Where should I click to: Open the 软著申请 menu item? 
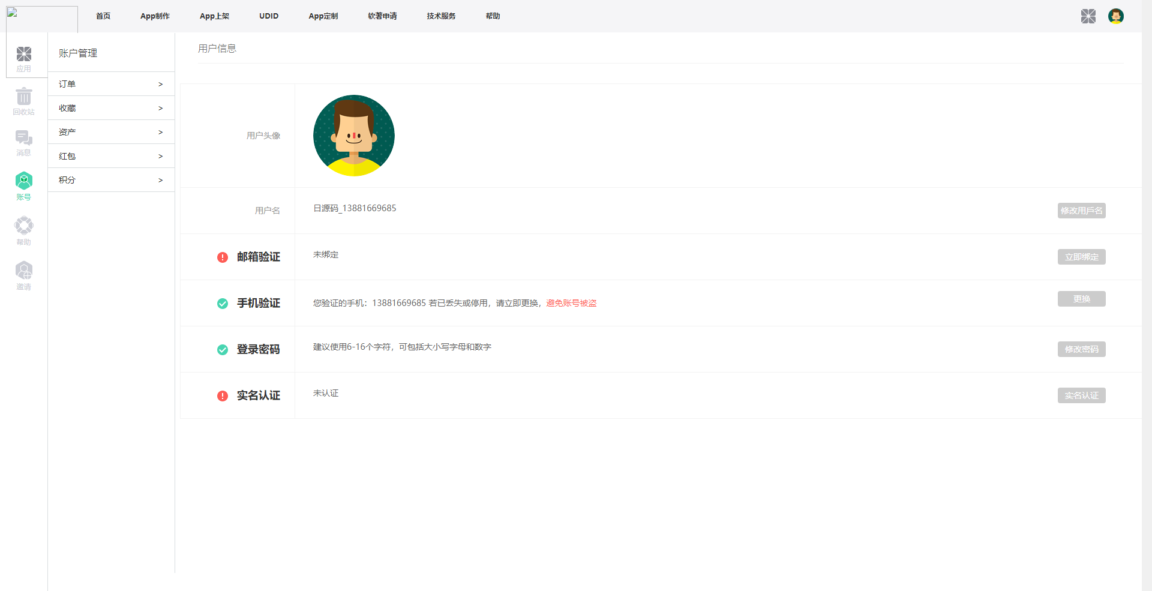point(382,16)
